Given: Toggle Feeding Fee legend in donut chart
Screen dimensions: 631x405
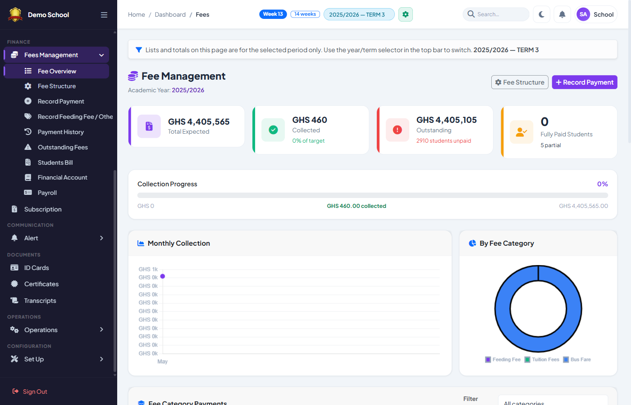Looking at the screenshot, I should coord(503,360).
